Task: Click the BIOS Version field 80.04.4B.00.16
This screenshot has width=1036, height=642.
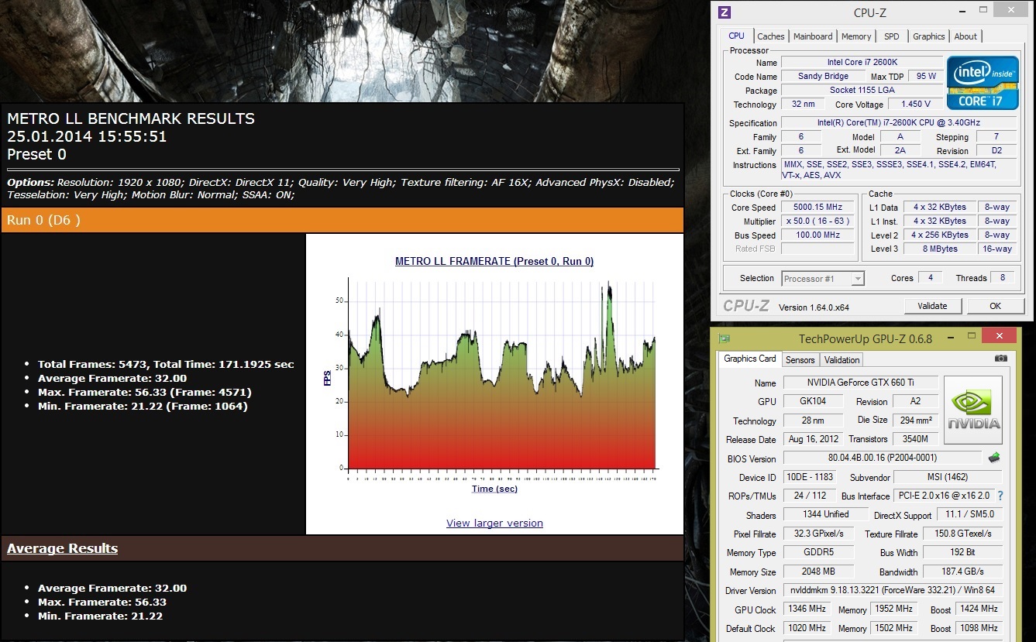Action: (882, 458)
